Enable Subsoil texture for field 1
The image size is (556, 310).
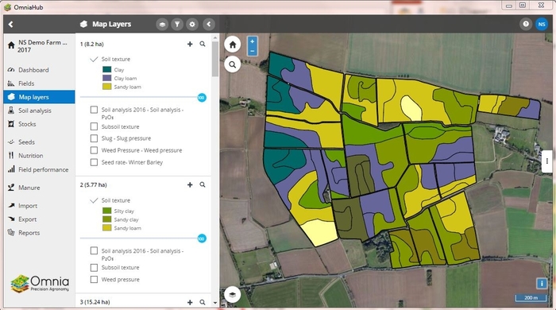coord(94,126)
